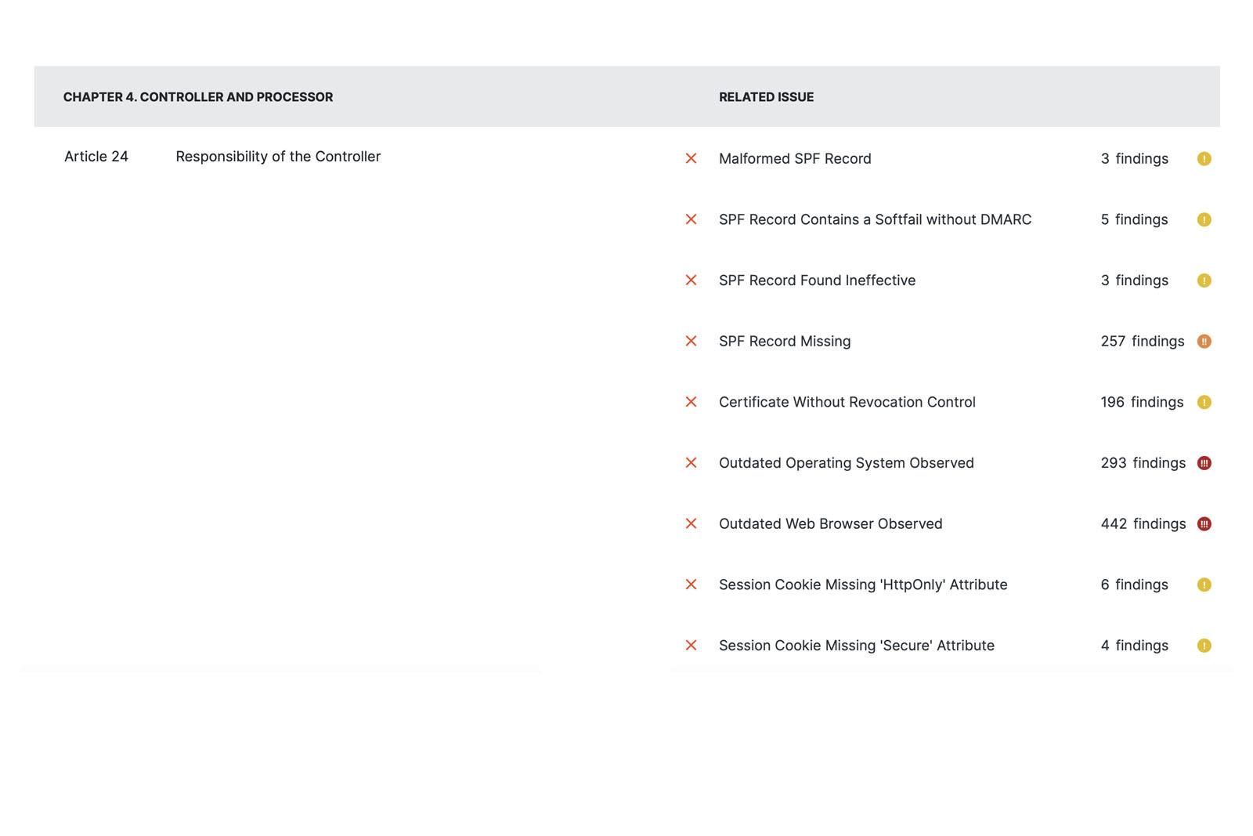Open the SPF Record Missing issue
Screen dimensions: 1253x836
(785, 341)
